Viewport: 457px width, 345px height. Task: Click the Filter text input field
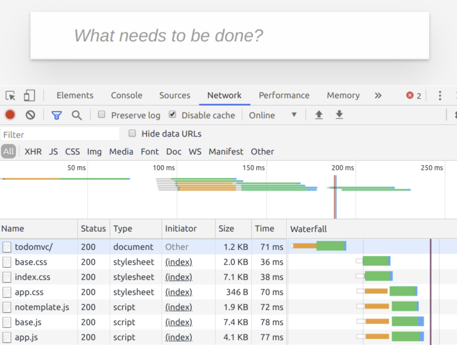[60, 134]
